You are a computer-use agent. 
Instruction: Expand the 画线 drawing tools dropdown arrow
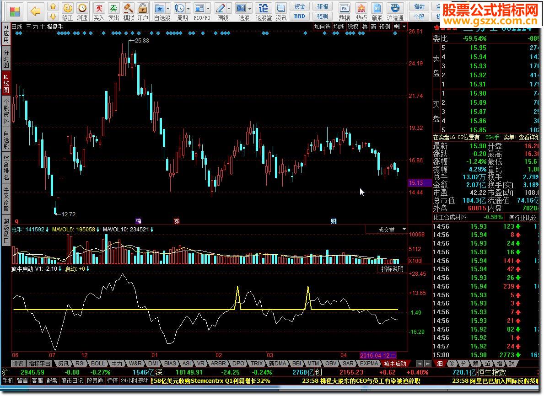pyautogui.click(x=229, y=9)
